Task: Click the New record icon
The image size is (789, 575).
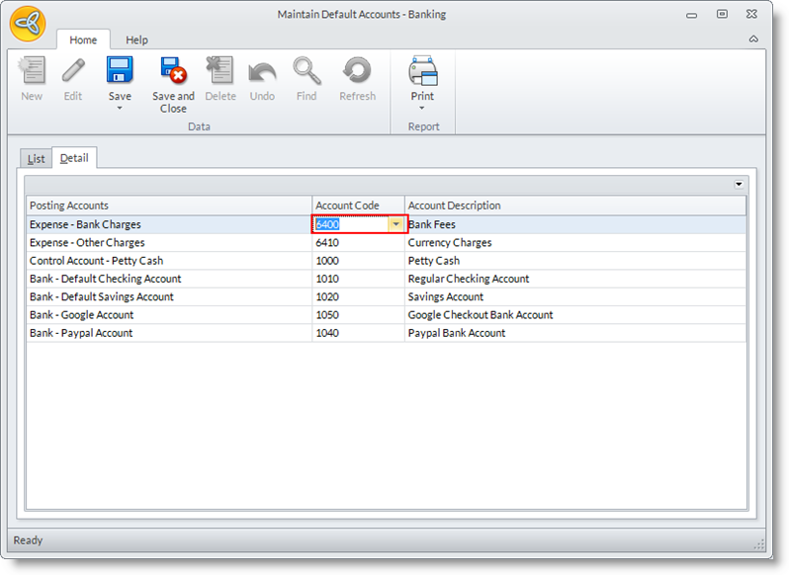Action: (32, 72)
